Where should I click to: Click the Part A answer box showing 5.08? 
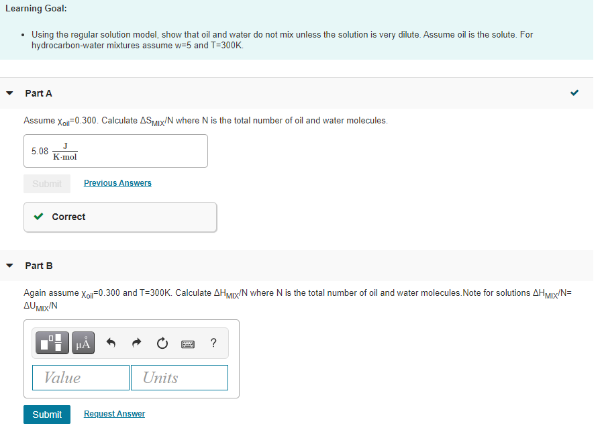[115, 150]
